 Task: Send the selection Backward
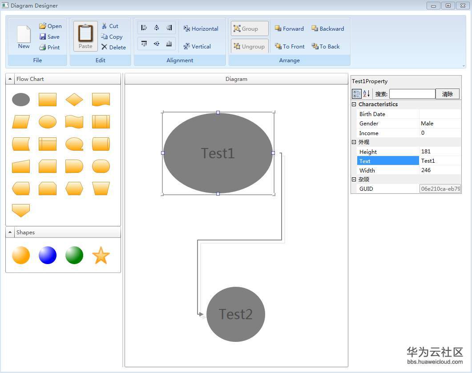click(x=327, y=28)
